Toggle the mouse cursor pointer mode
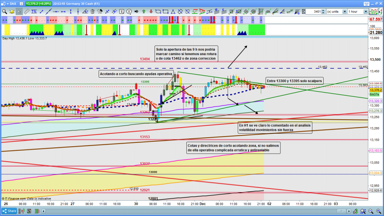This screenshot has height=216, width=384. tap(19, 11)
